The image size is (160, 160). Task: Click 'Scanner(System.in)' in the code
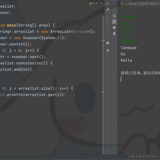[43, 38]
